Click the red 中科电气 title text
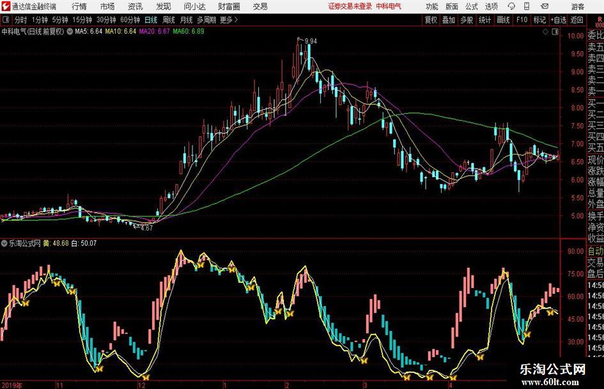604x389 pixels. 389,6
